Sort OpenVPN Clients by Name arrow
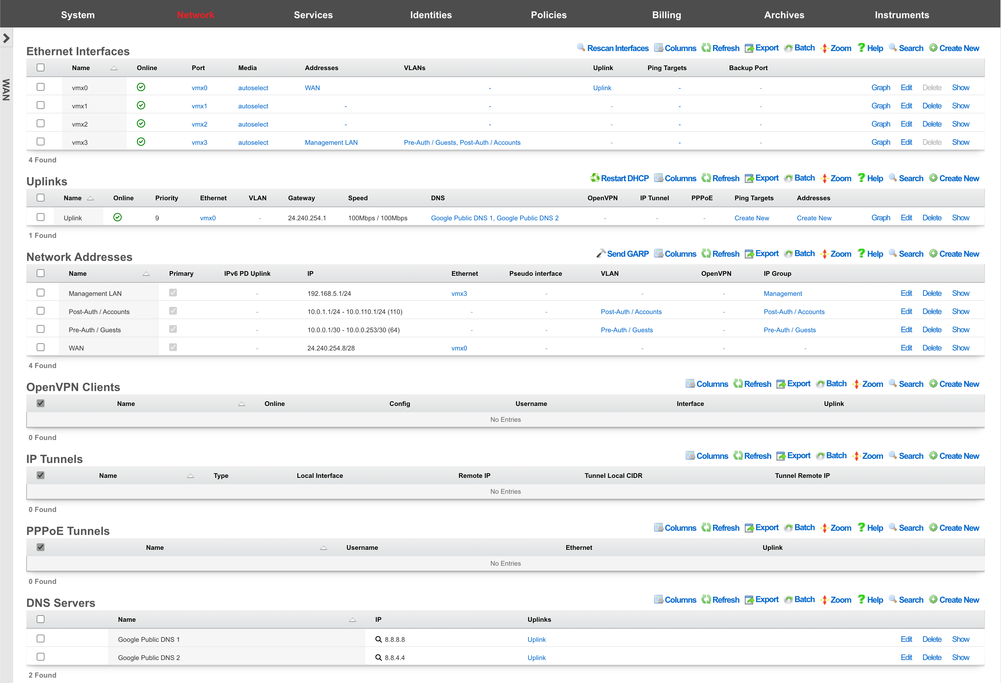1001x683 pixels. (x=242, y=404)
